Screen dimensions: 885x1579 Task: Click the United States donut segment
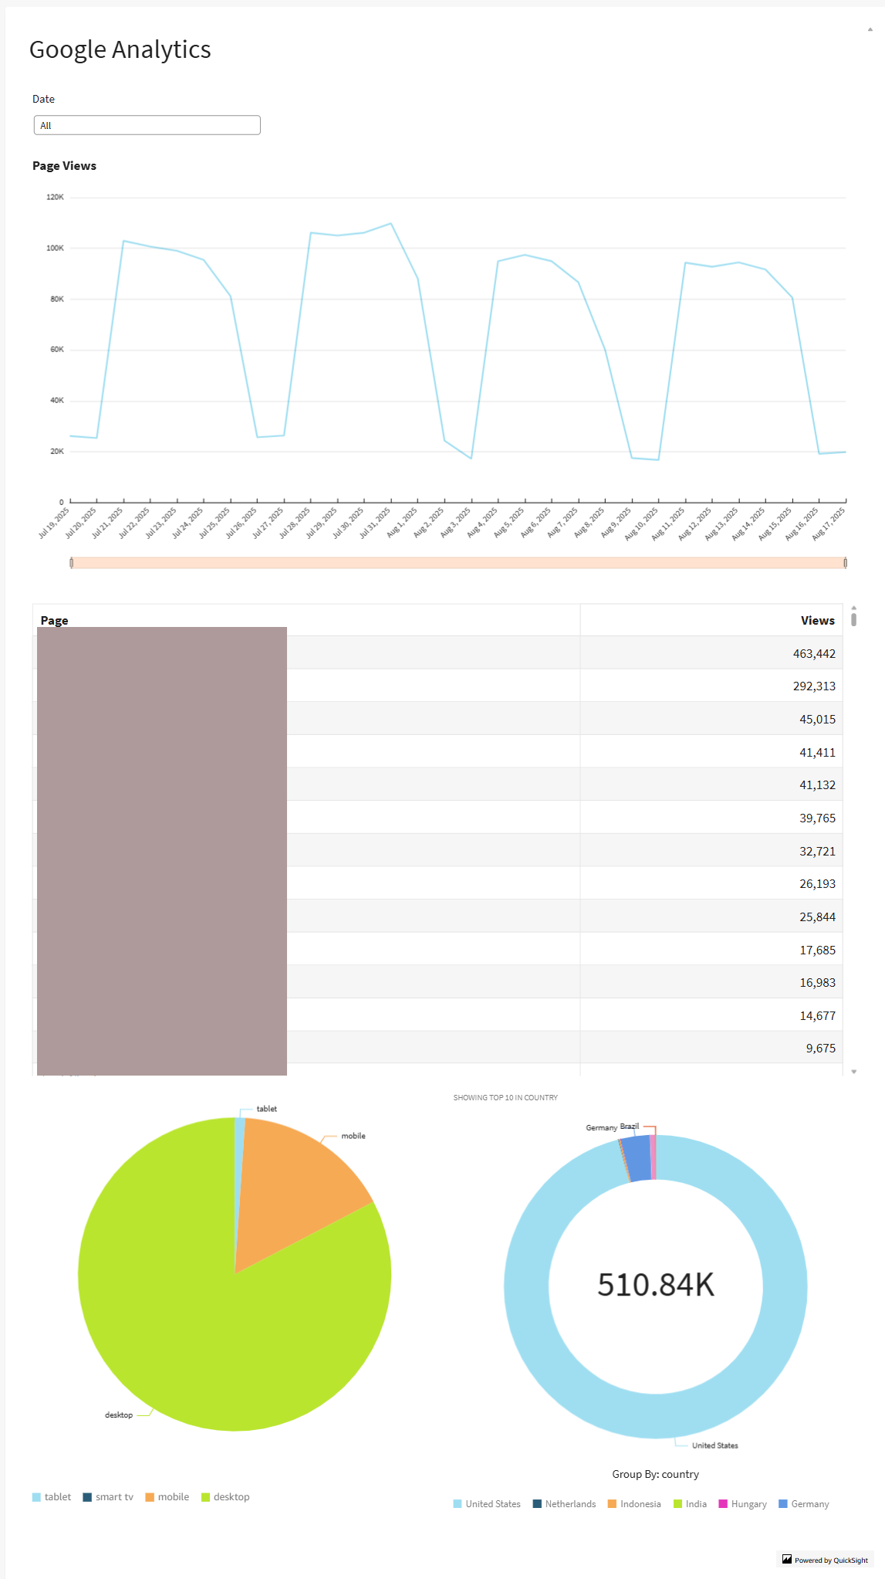[x=656, y=1416]
